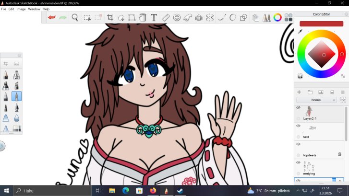Image resolution: width=349 pixels, height=196 pixels.
Task: Activate the Zoom magnifier tool
Action: click(75, 18)
